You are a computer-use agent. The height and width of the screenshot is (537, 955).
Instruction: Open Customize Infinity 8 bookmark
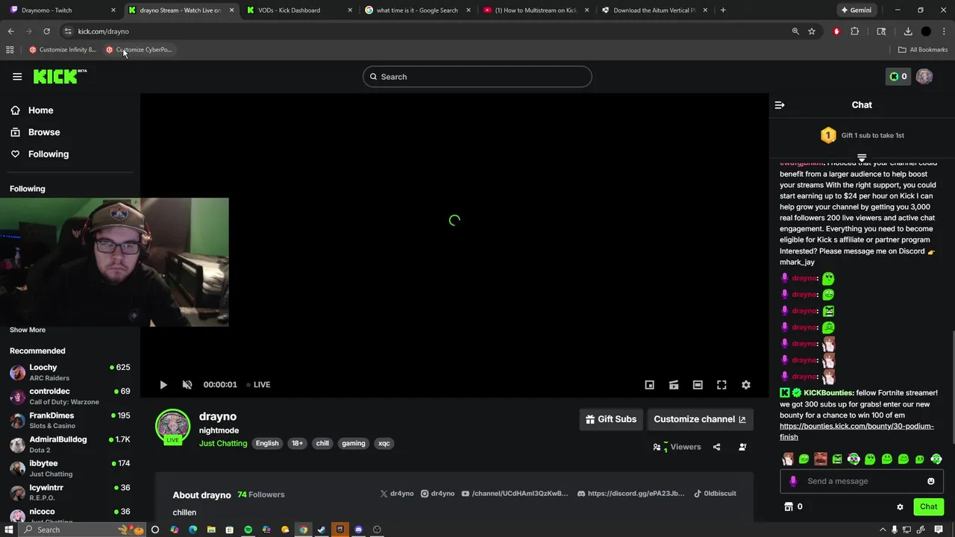(63, 50)
